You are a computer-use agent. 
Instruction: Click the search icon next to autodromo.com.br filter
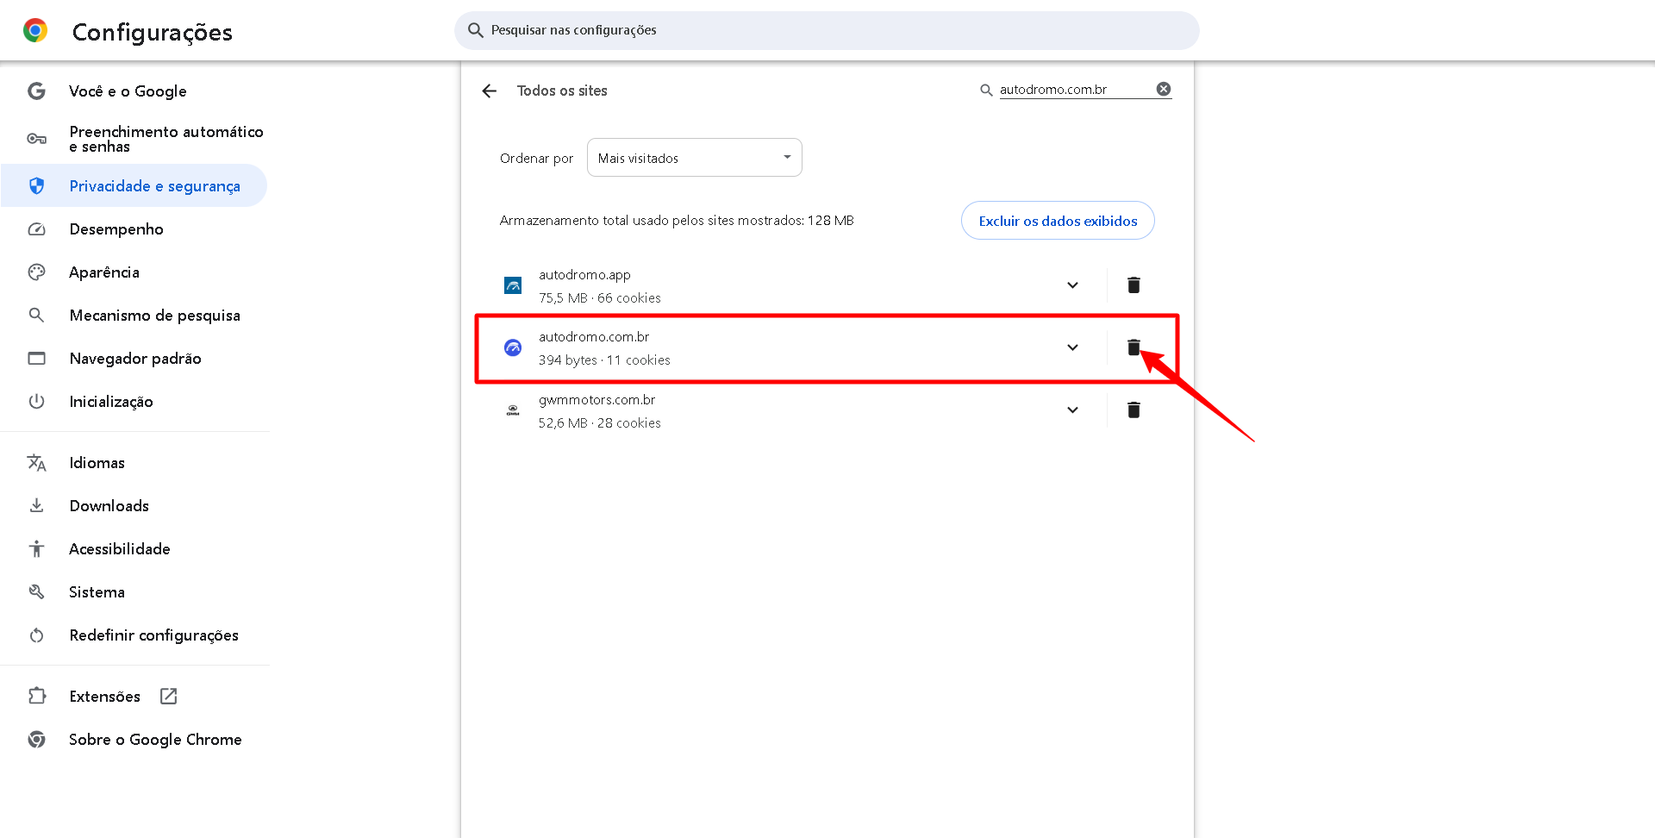(x=986, y=90)
